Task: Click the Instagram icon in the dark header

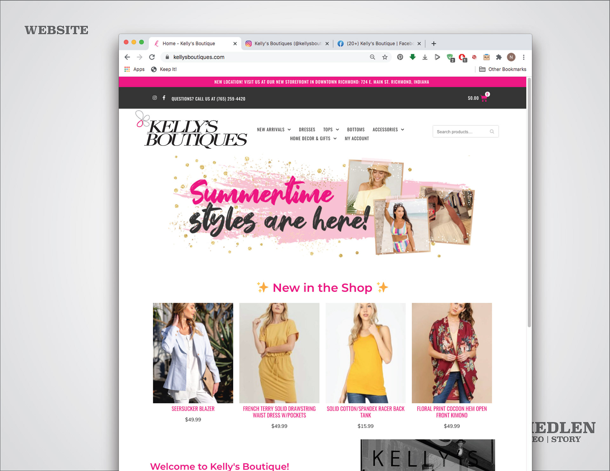Action: point(154,98)
